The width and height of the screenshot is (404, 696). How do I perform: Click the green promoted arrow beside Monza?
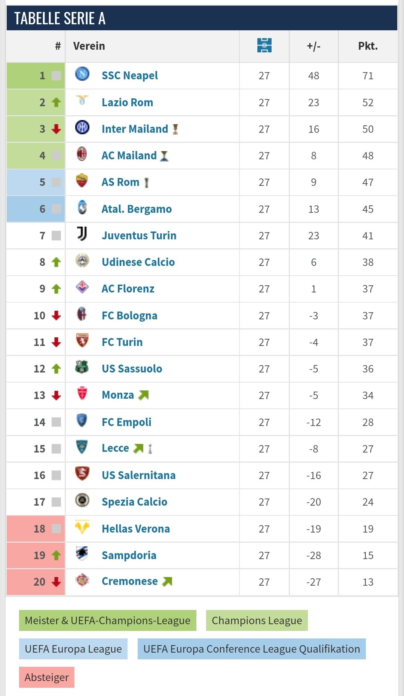144,395
